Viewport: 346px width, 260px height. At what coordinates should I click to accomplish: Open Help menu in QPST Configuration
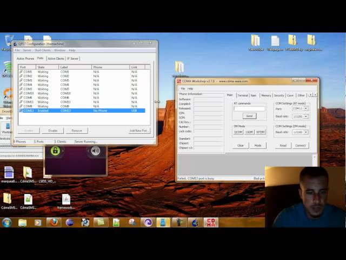click(72, 50)
